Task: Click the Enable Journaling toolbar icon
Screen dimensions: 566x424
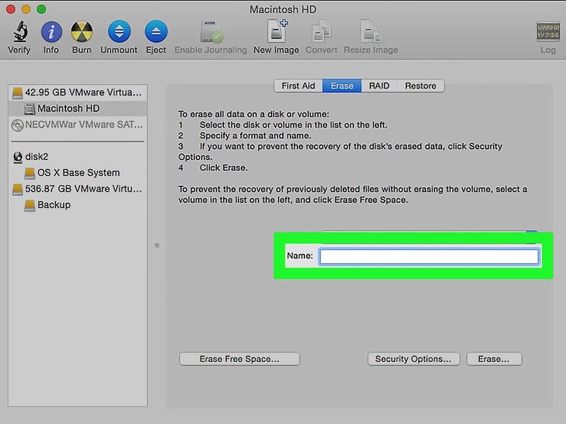Action: pos(211,32)
